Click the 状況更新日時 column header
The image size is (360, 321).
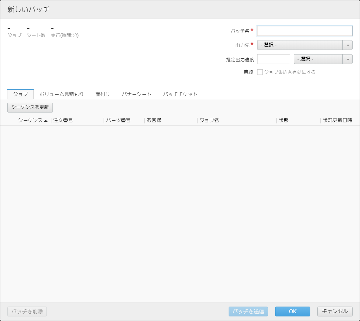pyautogui.click(x=337, y=120)
